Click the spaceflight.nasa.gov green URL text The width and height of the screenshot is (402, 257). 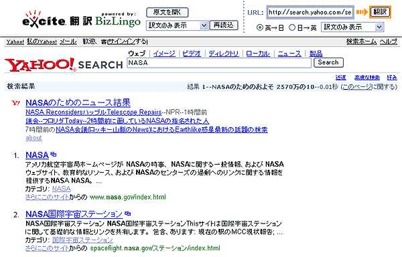155,248
